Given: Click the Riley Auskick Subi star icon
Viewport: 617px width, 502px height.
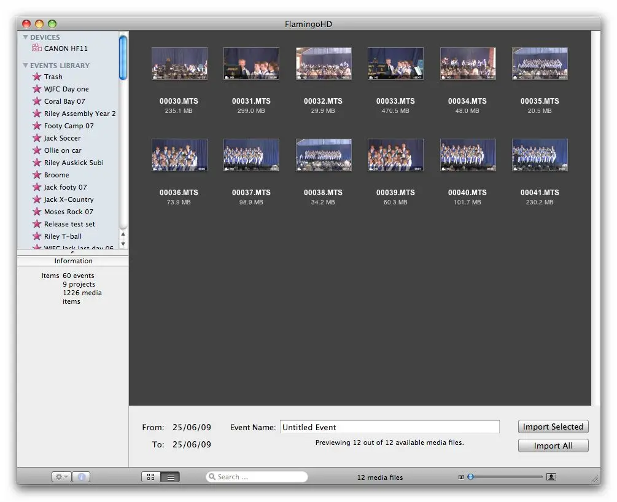Looking at the screenshot, I should coord(37,162).
